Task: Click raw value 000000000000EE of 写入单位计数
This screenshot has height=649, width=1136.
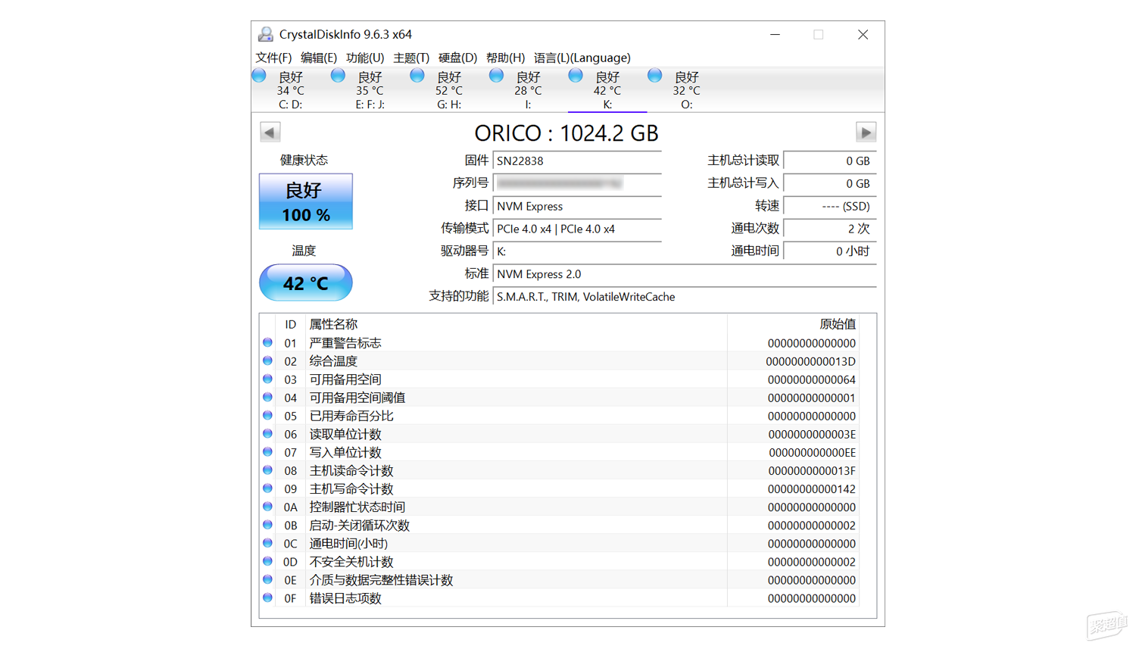Action: 812,452
